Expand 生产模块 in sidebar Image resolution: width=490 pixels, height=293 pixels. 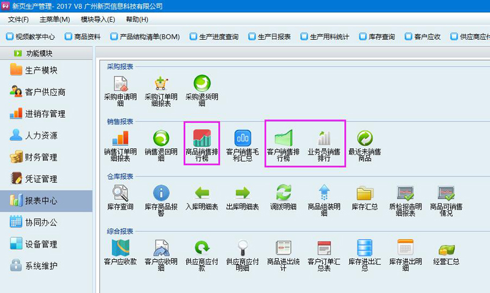pyautogui.click(x=41, y=70)
